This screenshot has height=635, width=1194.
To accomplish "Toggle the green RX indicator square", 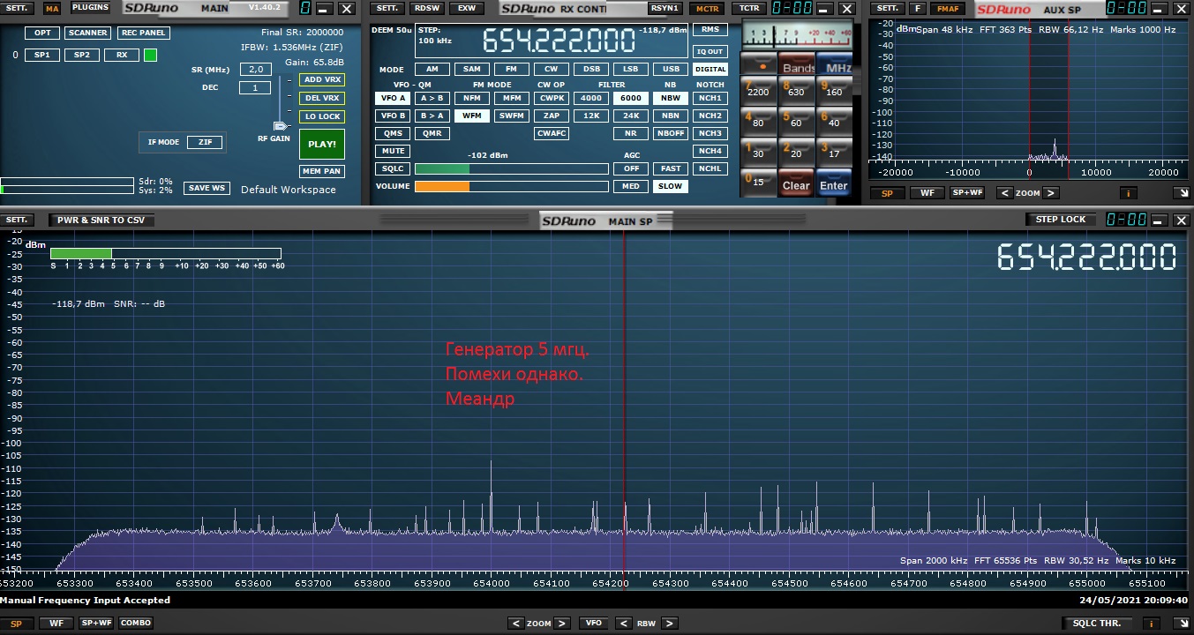I will click(x=150, y=55).
